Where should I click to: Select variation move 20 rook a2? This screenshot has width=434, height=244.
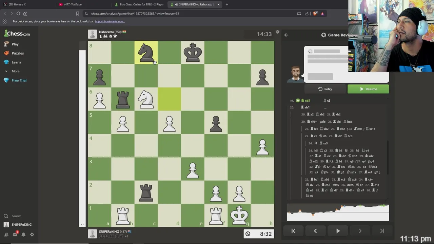pos(311,114)
